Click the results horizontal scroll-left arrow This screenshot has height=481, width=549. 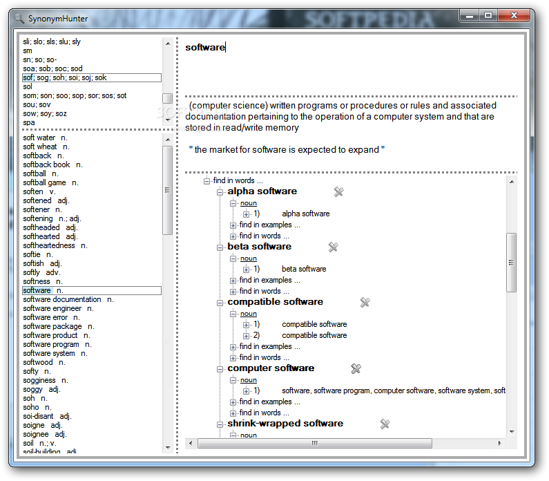tap(191, 443)
